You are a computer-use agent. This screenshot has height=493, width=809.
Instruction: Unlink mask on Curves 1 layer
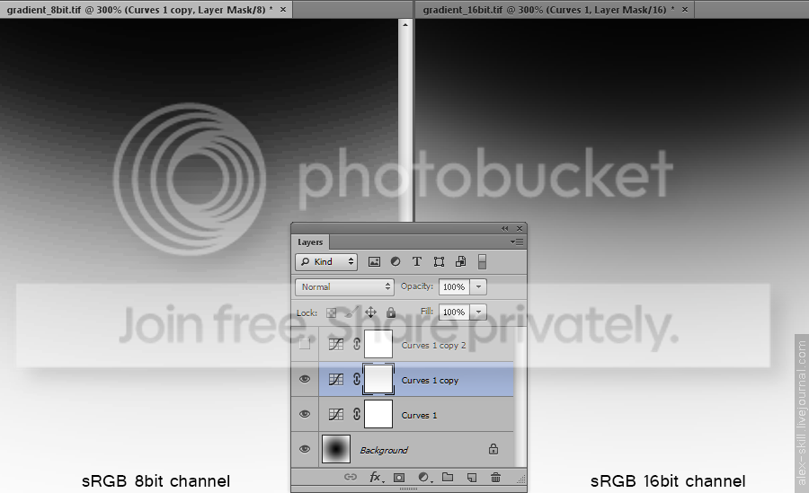click(x=357, y=414)
